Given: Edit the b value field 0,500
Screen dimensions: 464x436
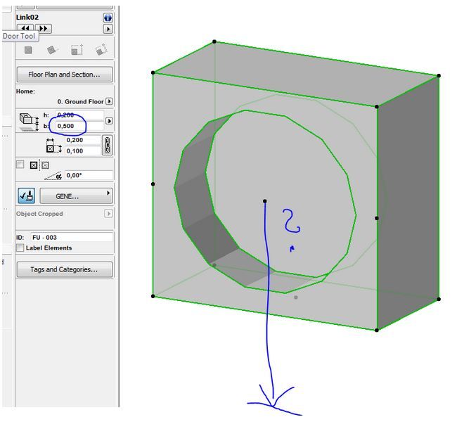Looking at the screenshot, I should pos(80,126).
